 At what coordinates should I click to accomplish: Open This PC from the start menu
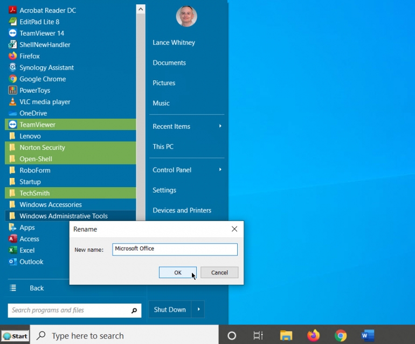pyautogui.click(x=163, y=147)
